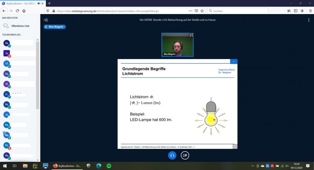Hide the presentation with minimize button

(234, 62)
